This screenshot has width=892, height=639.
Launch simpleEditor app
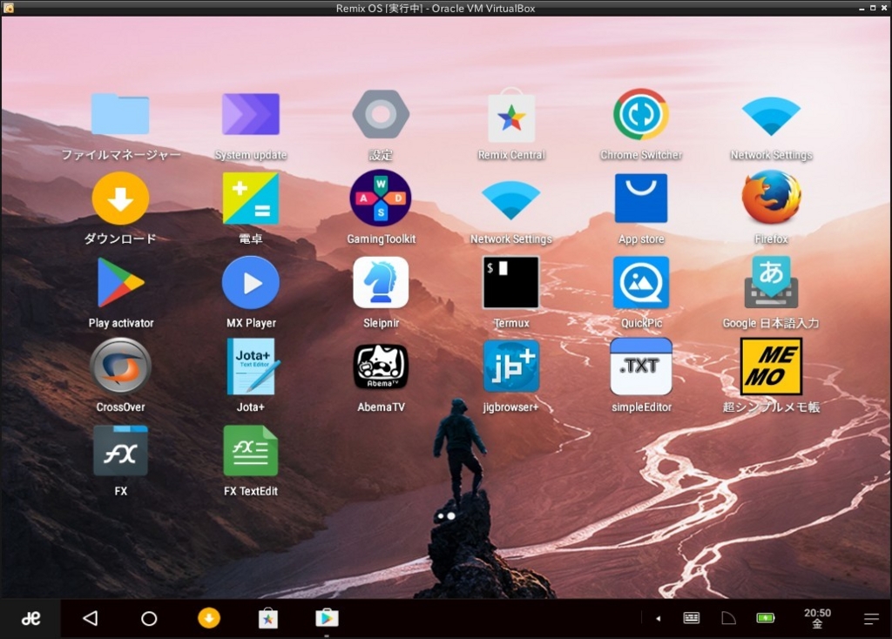click(641, 367)
